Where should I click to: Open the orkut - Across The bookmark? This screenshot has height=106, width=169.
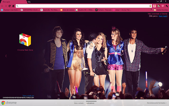point(122,10)
